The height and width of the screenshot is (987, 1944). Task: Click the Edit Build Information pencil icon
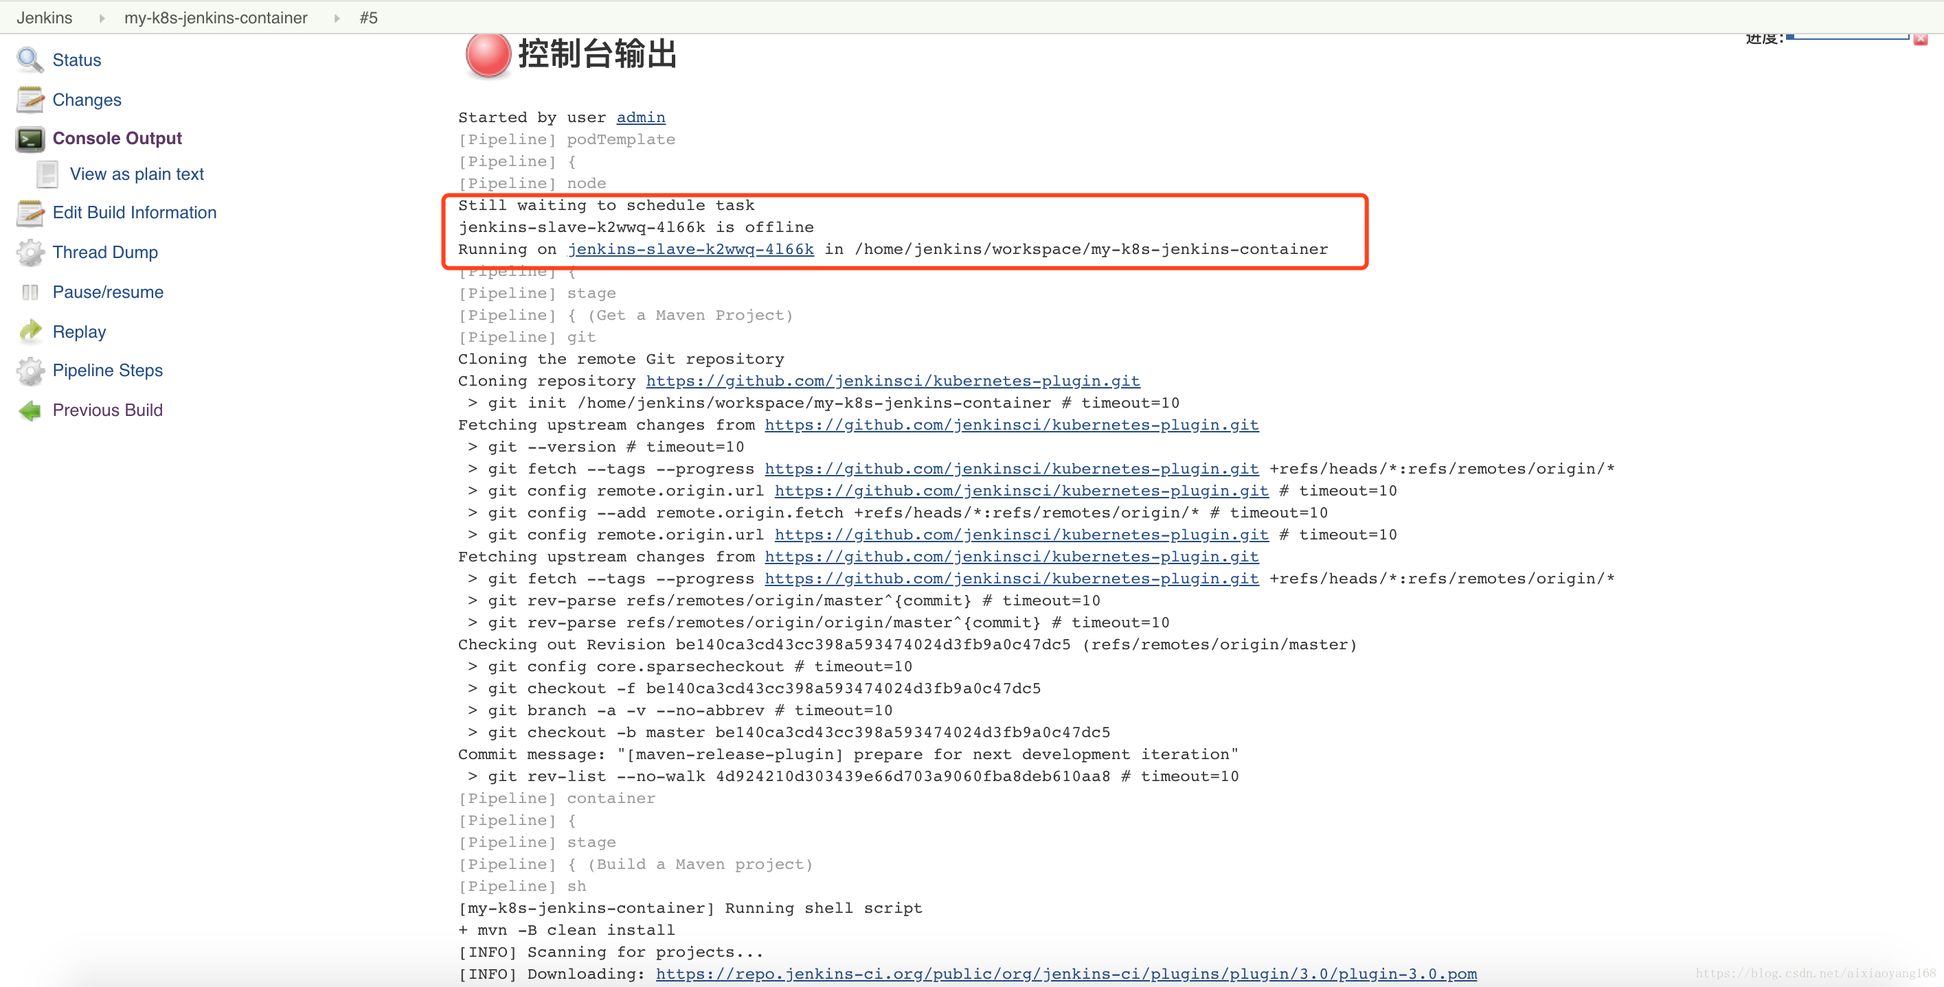[30, 213]
